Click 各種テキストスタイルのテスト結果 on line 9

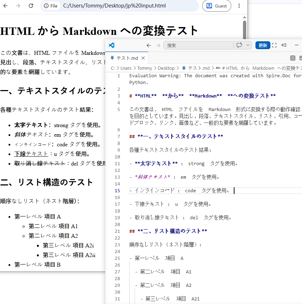[169, 150]
